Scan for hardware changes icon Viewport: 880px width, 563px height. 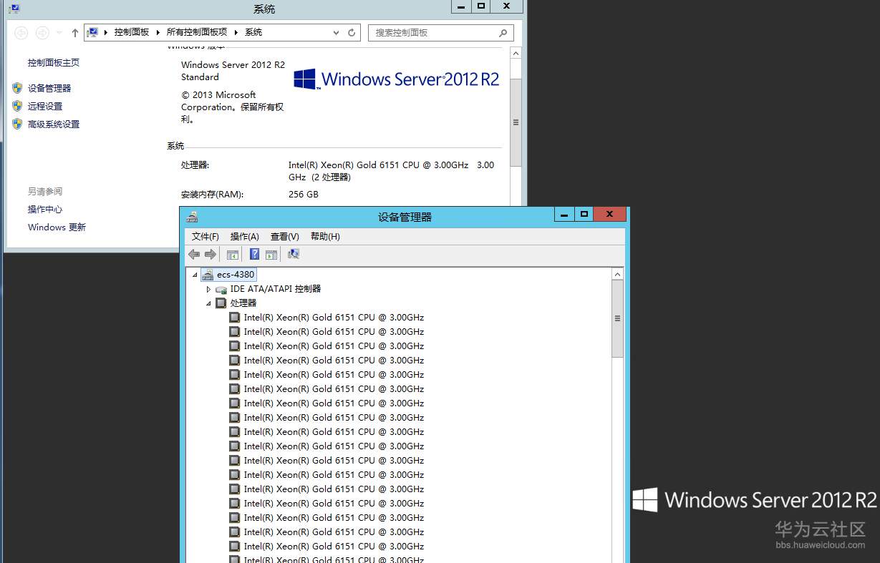pos(293,254)
